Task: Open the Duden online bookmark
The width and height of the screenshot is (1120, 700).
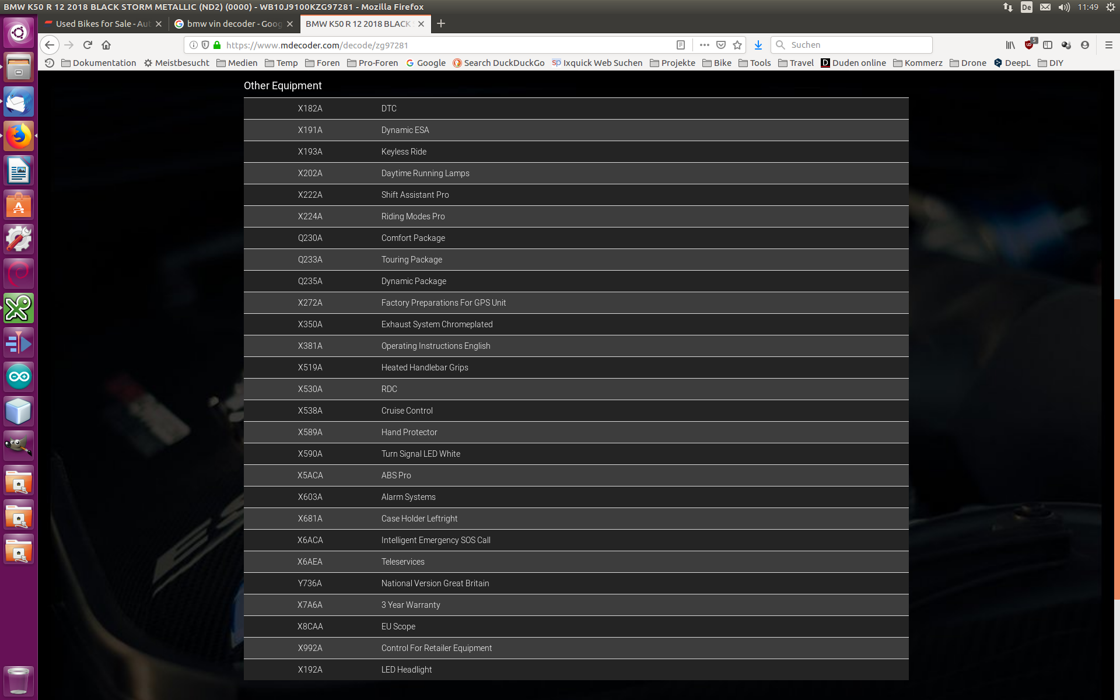Action: tap(853, 63)
